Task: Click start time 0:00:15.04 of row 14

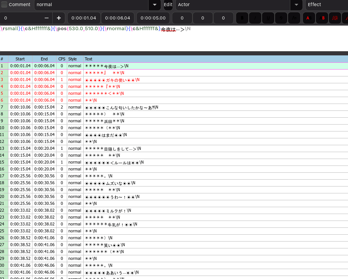Action: (20, 155)
